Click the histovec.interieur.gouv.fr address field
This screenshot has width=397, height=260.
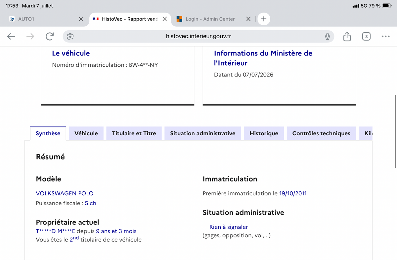coord(198,36)
